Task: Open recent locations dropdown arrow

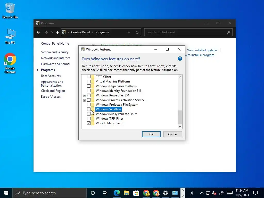Action: click(x=52, y=32)
